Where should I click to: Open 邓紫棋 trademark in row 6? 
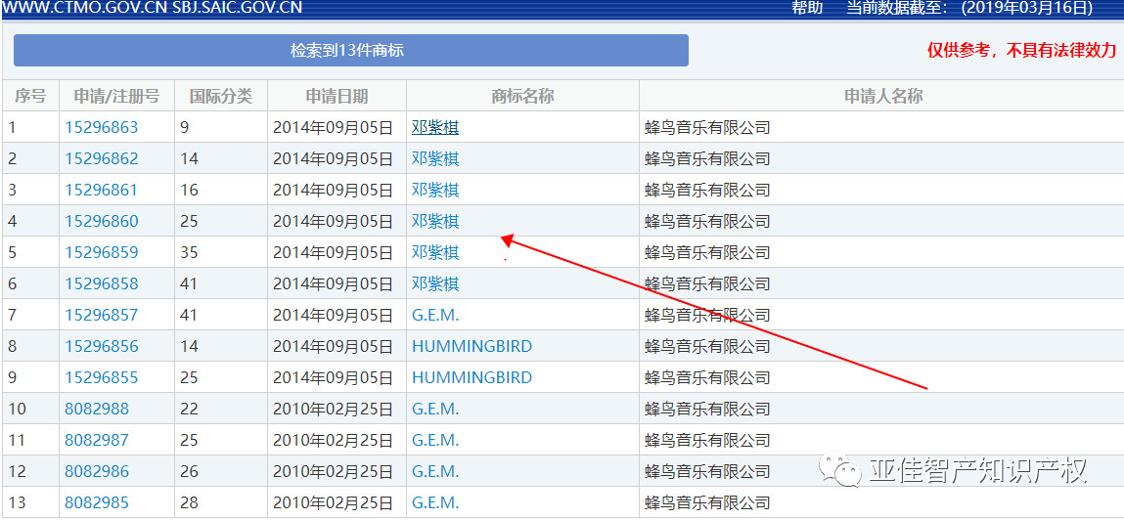point(435,283)
